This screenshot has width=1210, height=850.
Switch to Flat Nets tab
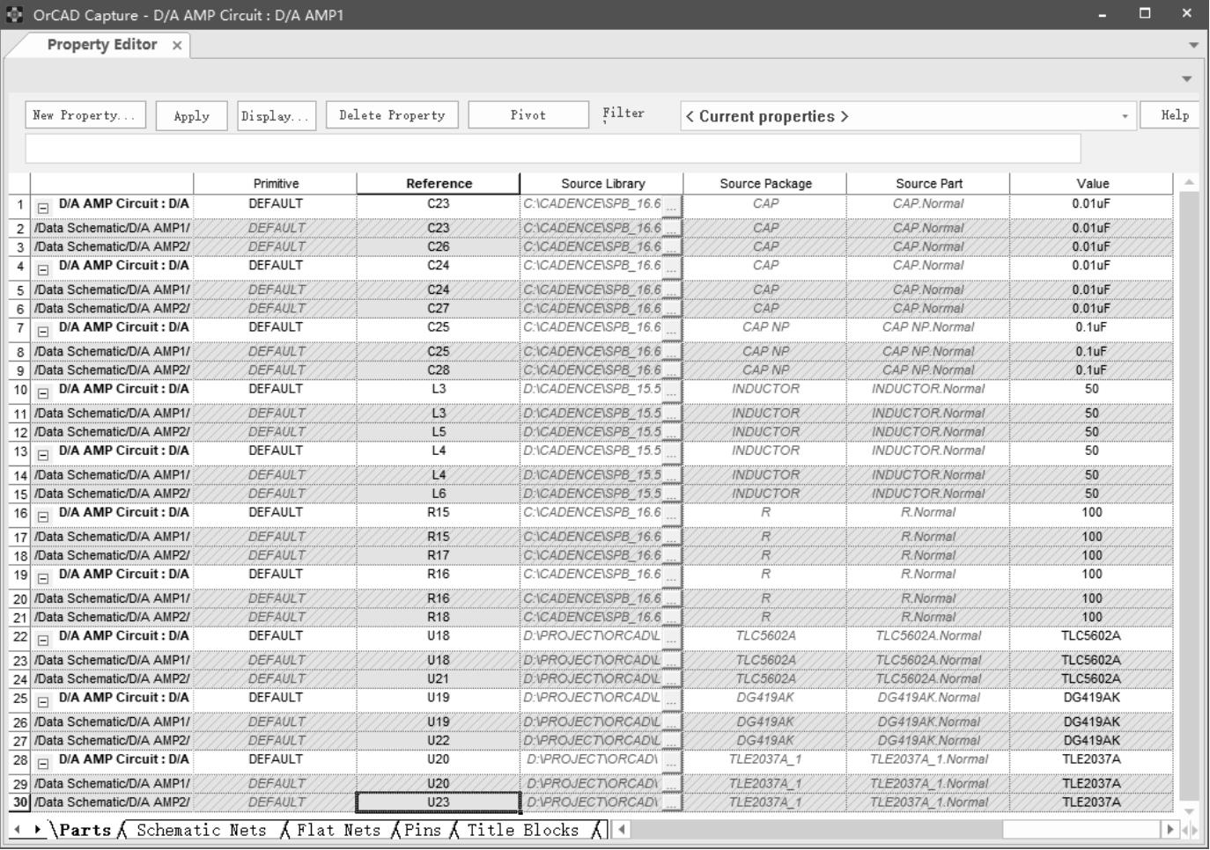(x=338, y=830)
